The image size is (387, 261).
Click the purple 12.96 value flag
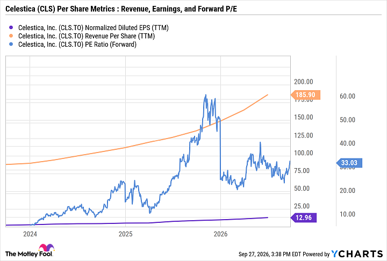304,218
